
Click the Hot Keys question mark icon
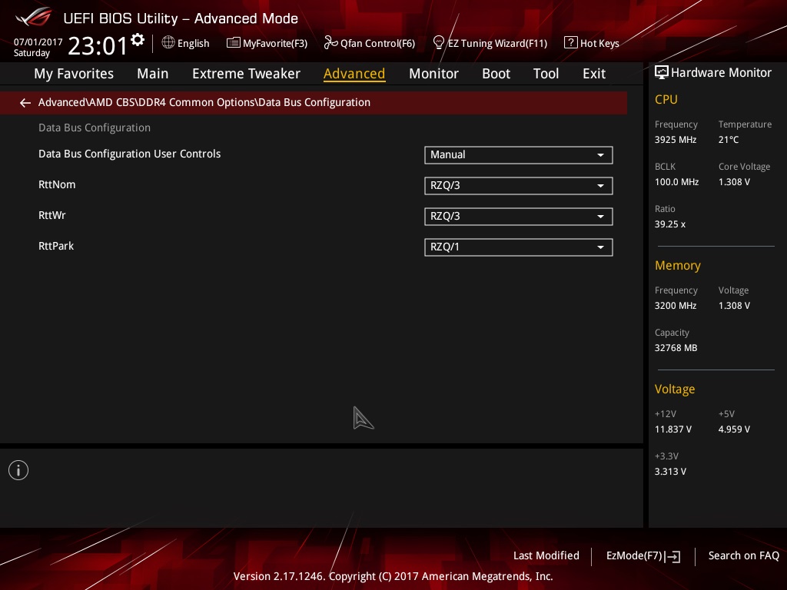571,43
